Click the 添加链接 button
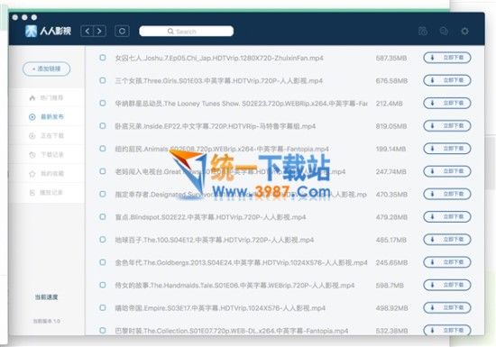Screen dimensions: 496x347 coord(47,68)
